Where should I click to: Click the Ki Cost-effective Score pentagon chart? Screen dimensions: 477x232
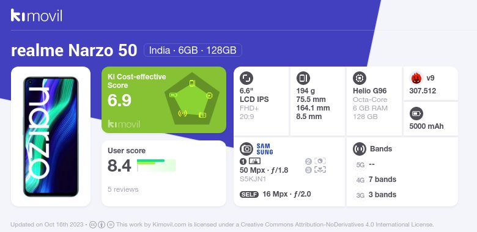click(x=192, y=99)
